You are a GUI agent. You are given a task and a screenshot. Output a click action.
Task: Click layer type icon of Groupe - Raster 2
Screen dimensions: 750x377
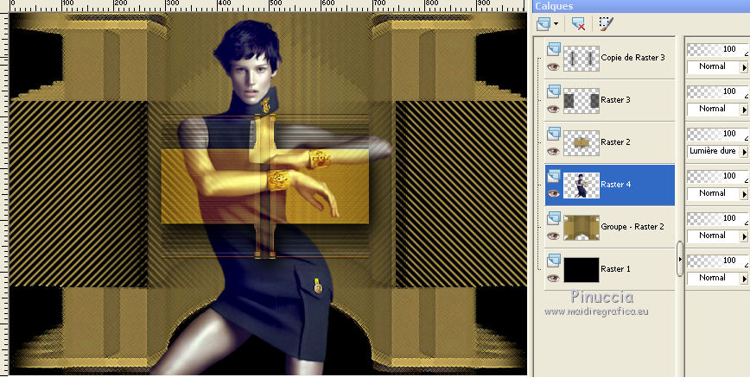pos(554,218)
